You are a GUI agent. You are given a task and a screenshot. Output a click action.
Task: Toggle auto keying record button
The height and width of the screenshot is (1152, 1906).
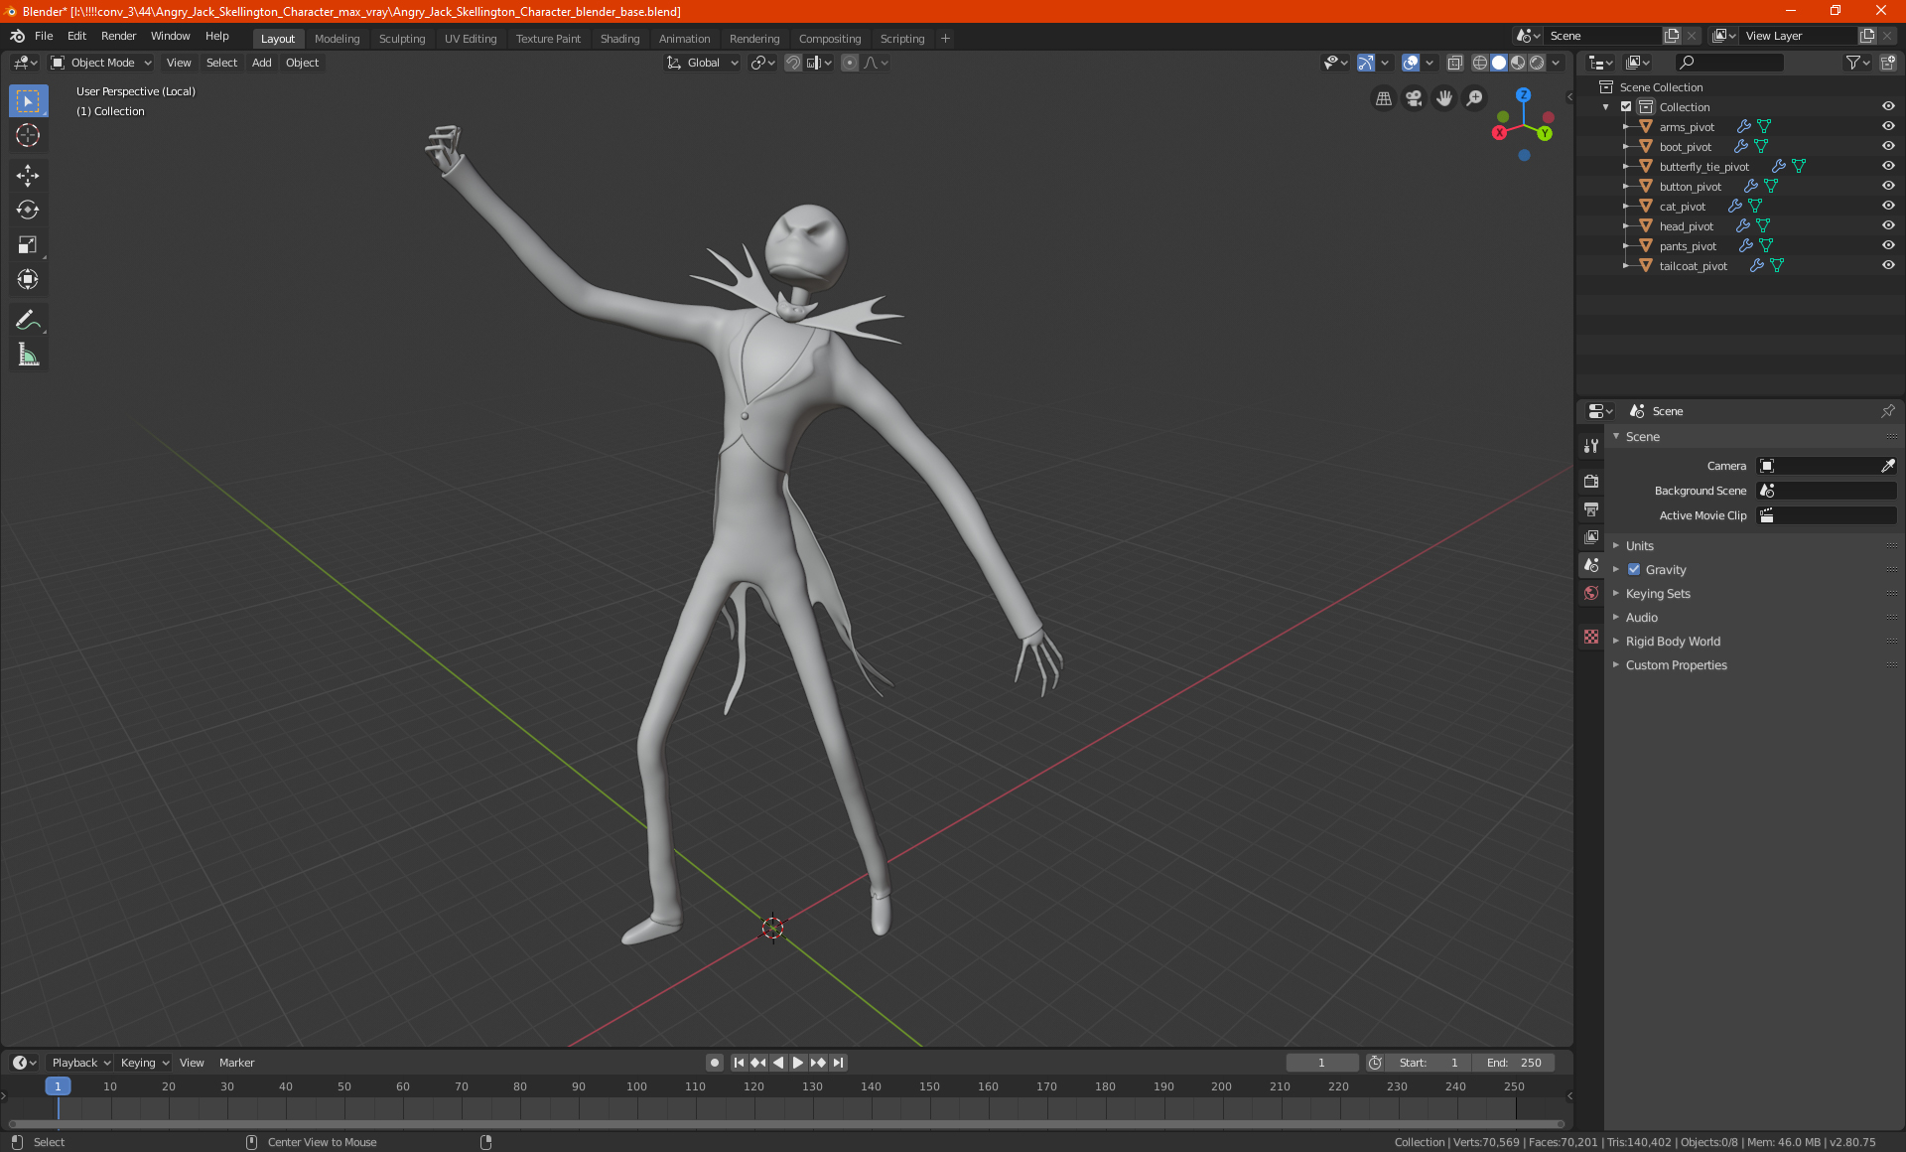pos(715,1063)
